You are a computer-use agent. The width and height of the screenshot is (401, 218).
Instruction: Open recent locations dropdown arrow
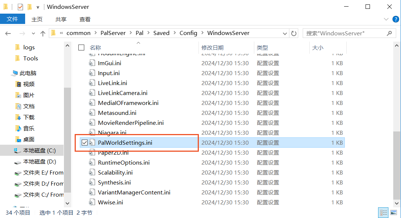[x=33, y=34]
